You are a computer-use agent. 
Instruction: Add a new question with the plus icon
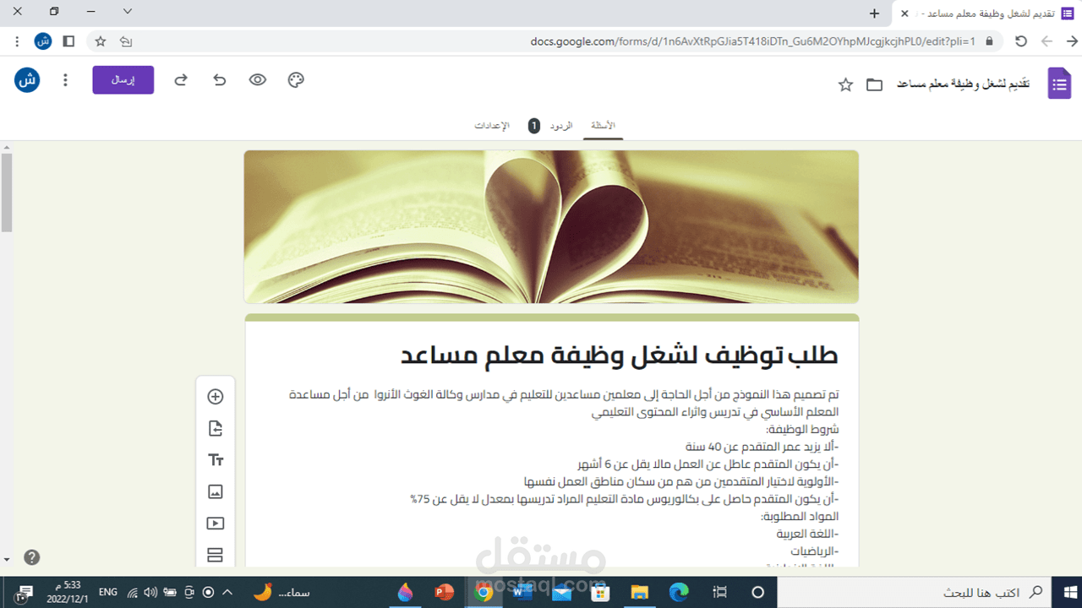pyautogui.click(x=216, y=396)
